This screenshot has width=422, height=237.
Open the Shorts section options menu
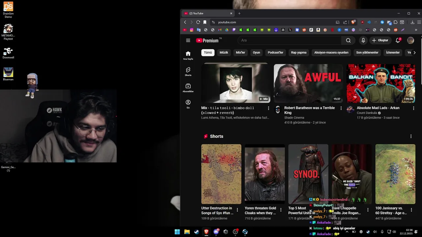[411, 136]
